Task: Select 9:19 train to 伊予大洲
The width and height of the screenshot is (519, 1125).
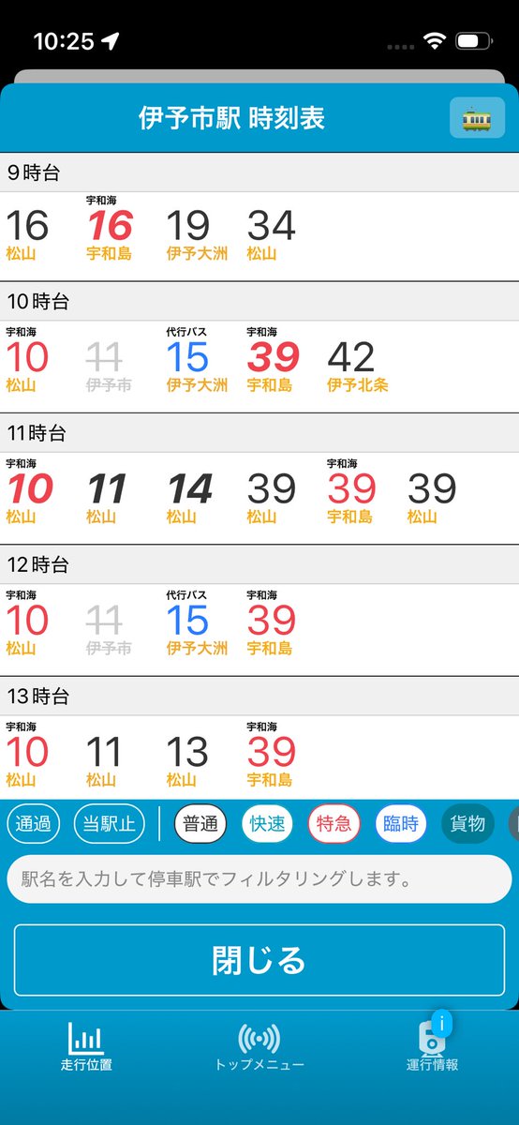Action: 197,234
